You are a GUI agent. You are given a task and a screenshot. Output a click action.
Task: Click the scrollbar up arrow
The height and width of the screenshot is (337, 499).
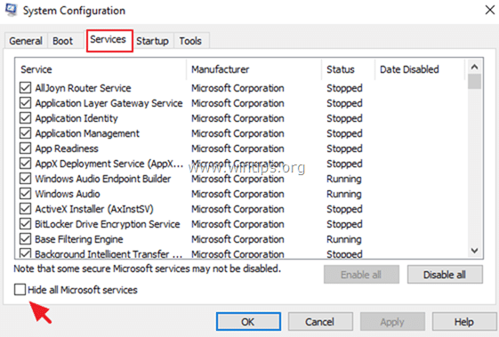coord(474,67)
